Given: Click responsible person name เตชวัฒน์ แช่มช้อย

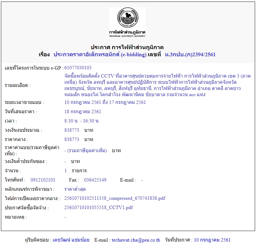Looking at the screenshot, I should 71,240.
